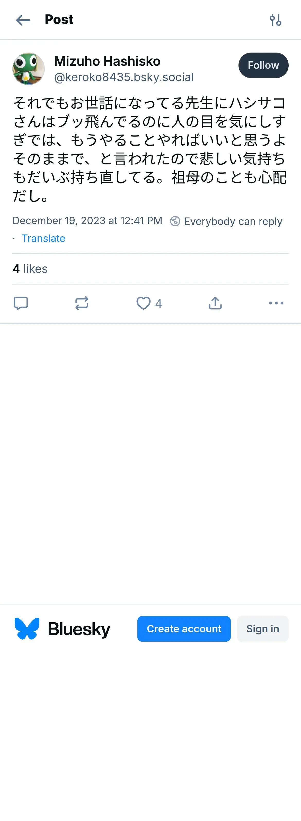Repost this post
Screen dimensions: 301x821
tap(82, 303)
